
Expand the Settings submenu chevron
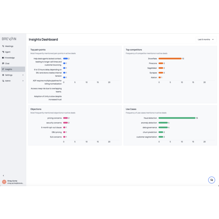tap(23, 75)
